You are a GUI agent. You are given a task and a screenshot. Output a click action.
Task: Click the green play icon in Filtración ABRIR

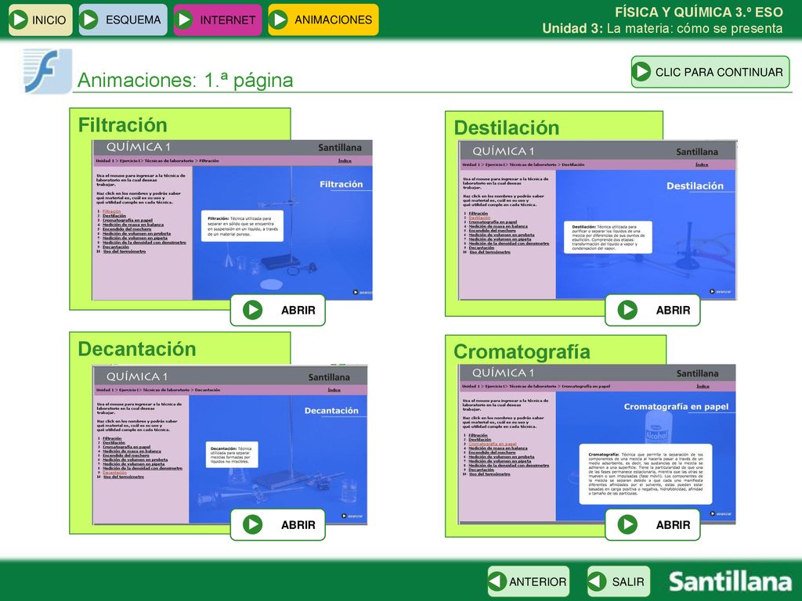coord(253,310)
